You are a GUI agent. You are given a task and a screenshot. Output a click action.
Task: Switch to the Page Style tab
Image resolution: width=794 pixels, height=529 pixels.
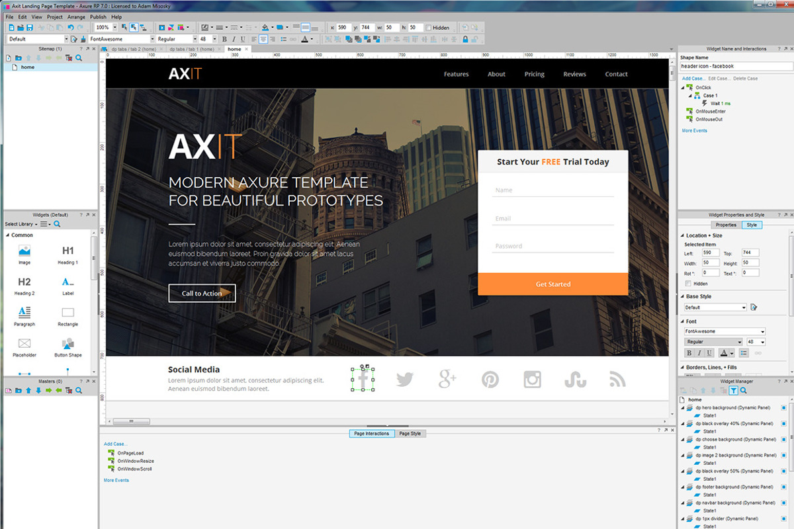[410, 434]
